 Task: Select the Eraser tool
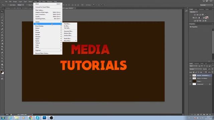pos(2,41)
